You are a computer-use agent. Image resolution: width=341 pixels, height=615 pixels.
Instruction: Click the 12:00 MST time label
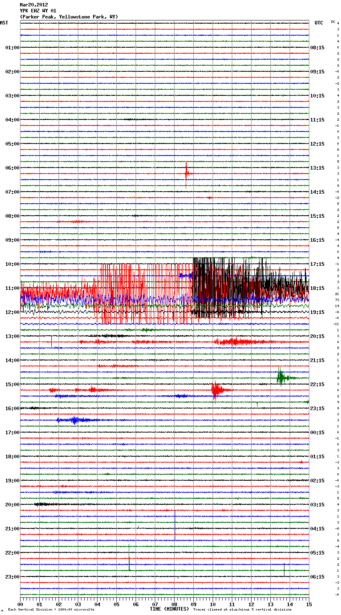pos(12,312)
